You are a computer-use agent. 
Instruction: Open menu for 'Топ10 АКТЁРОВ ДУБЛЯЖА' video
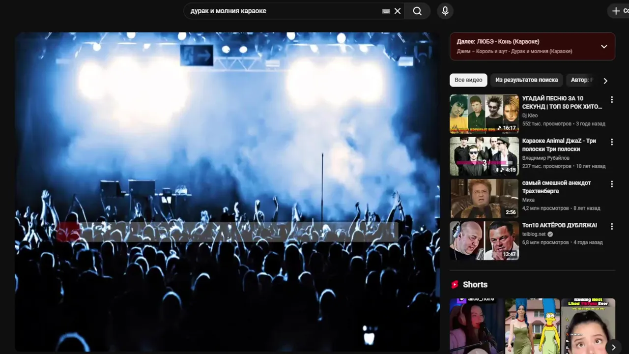coord(612,226)
